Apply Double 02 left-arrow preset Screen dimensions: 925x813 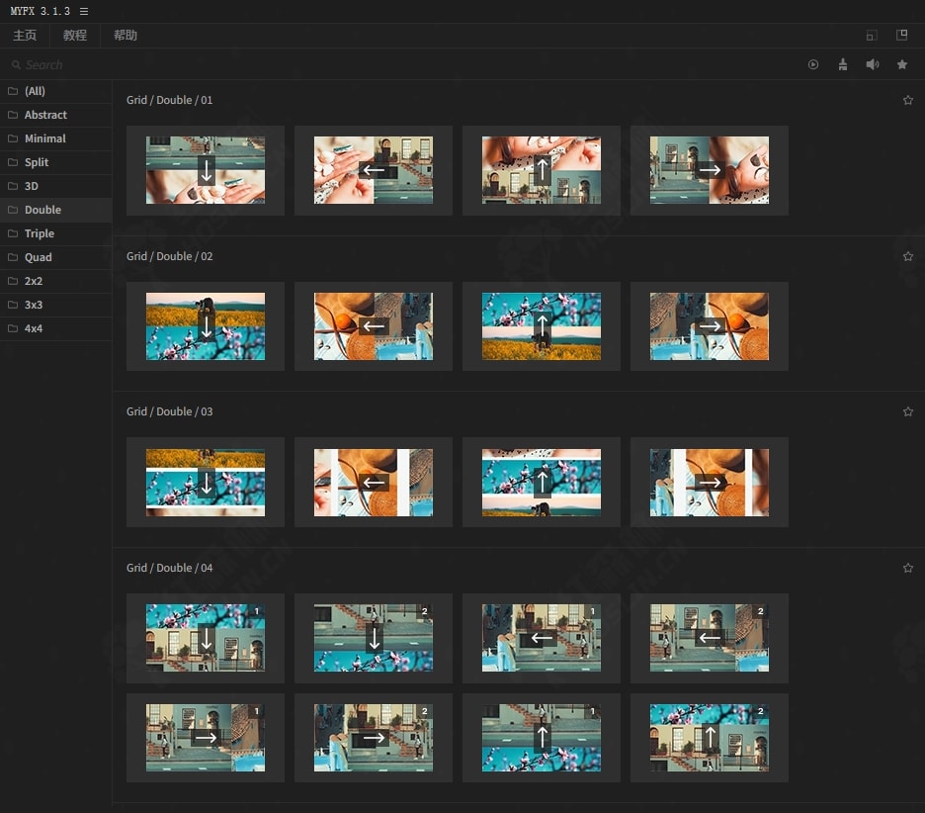coord(374,326)
